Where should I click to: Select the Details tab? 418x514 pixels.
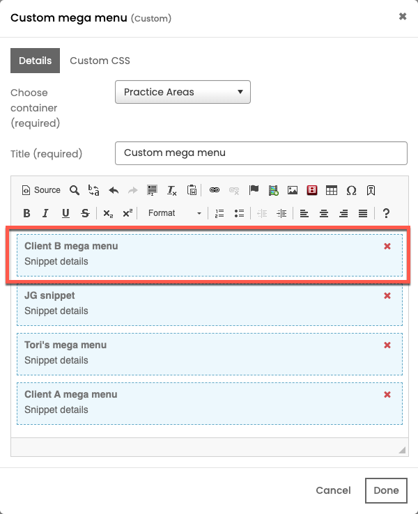tap(35, 61)
